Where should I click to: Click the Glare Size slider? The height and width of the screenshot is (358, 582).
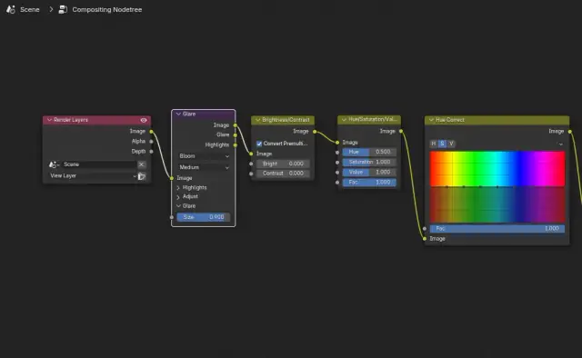[x=204, y=217]
